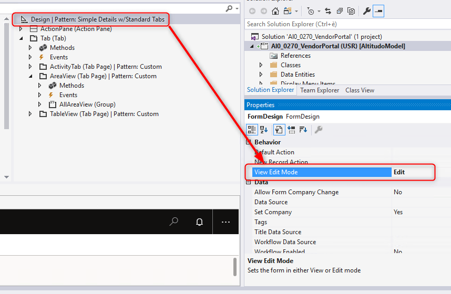Toggle Categorized view in Properties panel

252,130
